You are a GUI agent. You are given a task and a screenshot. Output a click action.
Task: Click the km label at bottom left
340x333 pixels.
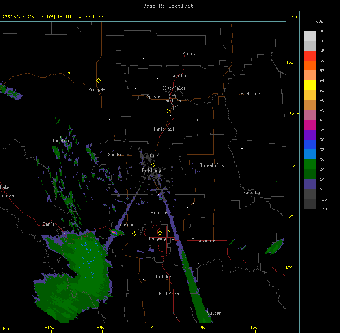click(x=6, y=329)
